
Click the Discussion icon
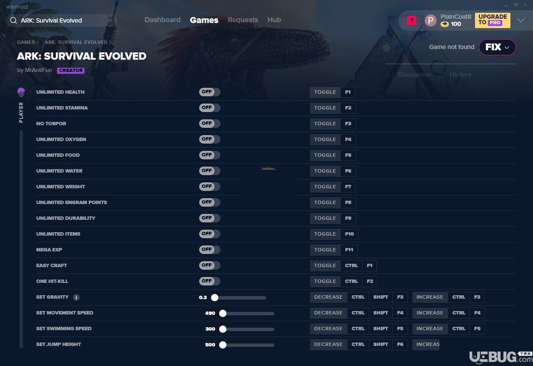tap(390, 75)
